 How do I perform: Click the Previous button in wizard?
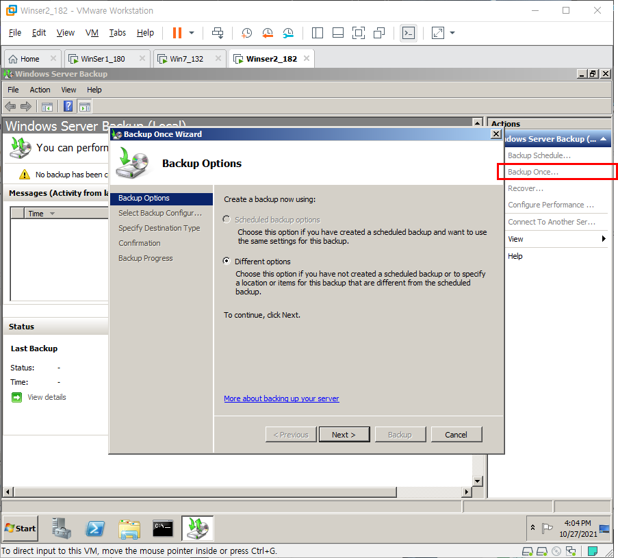point(291,435)
